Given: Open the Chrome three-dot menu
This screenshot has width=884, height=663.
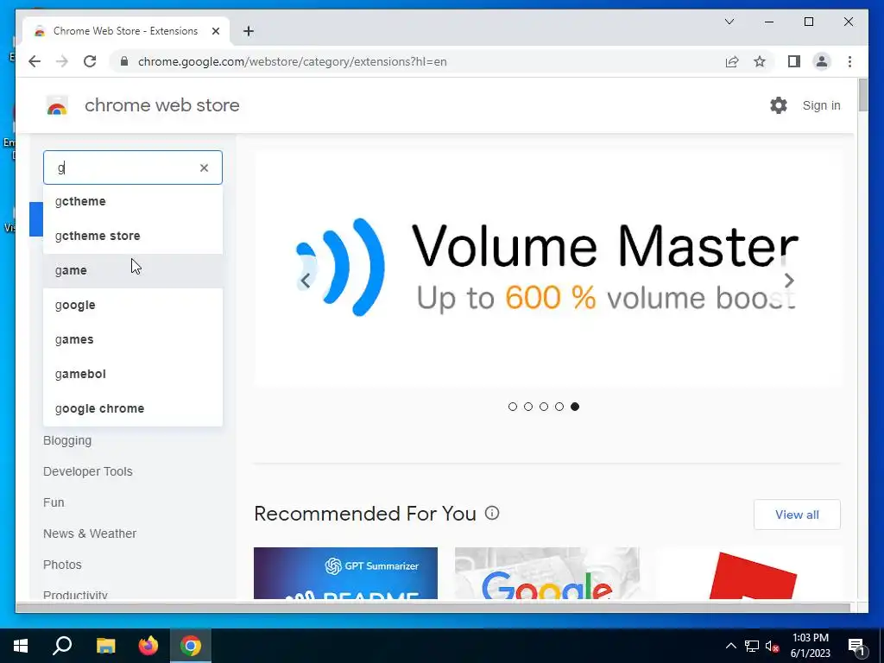Looking at the screenshot, I should tap(849, 61).
